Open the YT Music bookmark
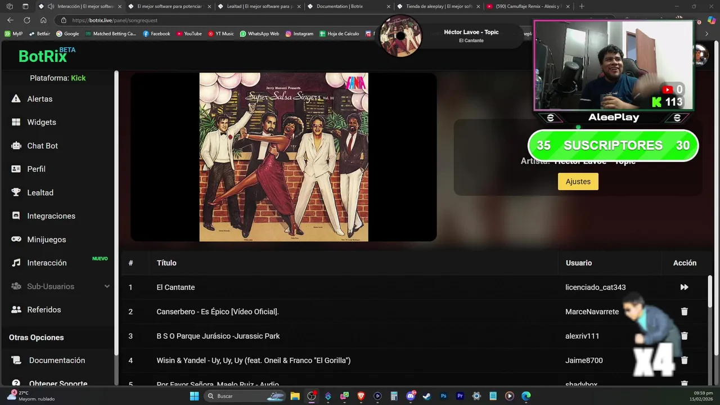The width and height of the screenshot is (720, 405). pyautogui.click(x=220, y=34)
